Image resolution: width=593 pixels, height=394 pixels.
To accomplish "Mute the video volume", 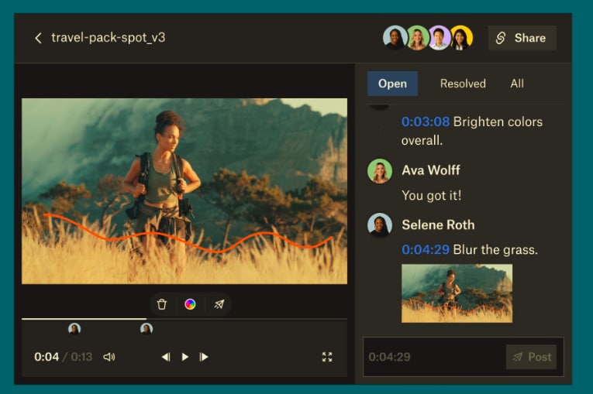I will pyautogui.click(x=109, y=357).
